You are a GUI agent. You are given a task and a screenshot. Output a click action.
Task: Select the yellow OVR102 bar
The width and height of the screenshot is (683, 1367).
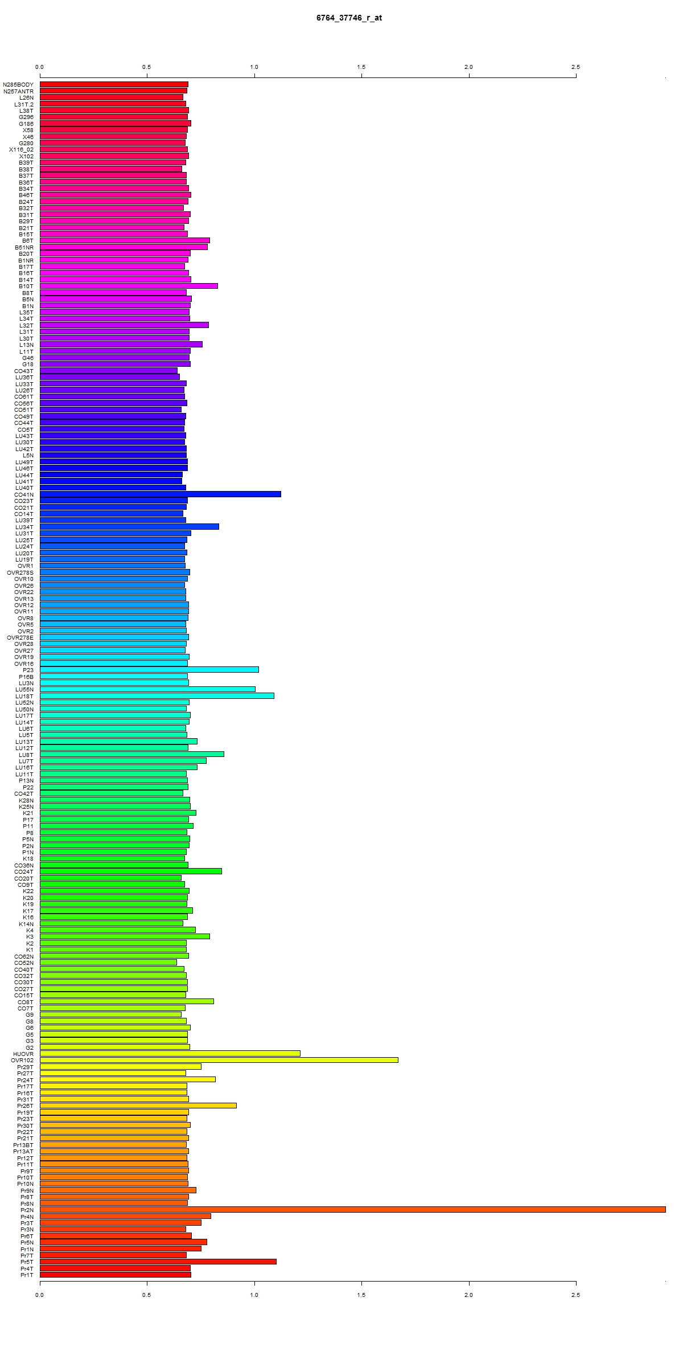point(219,1060)
